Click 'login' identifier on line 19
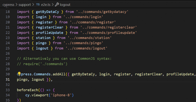 [x=41, y=17]
